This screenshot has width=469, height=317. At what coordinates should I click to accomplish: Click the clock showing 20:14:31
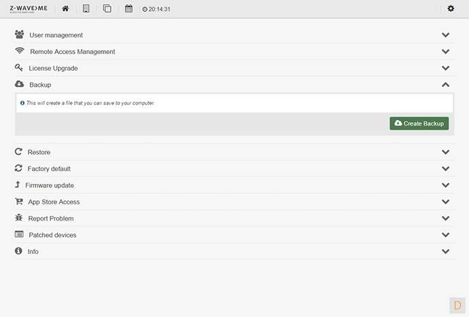click(x=156, y=10)
